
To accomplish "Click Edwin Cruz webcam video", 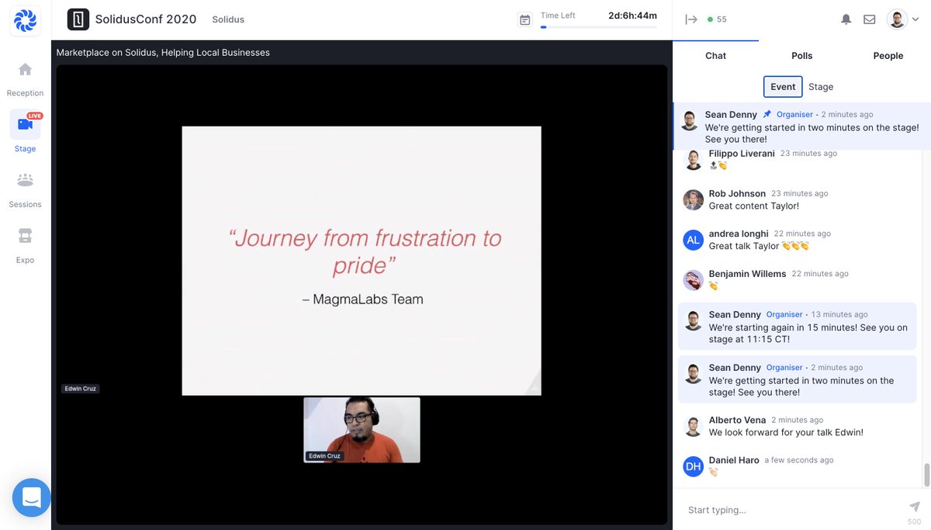I will pos(362,430).
